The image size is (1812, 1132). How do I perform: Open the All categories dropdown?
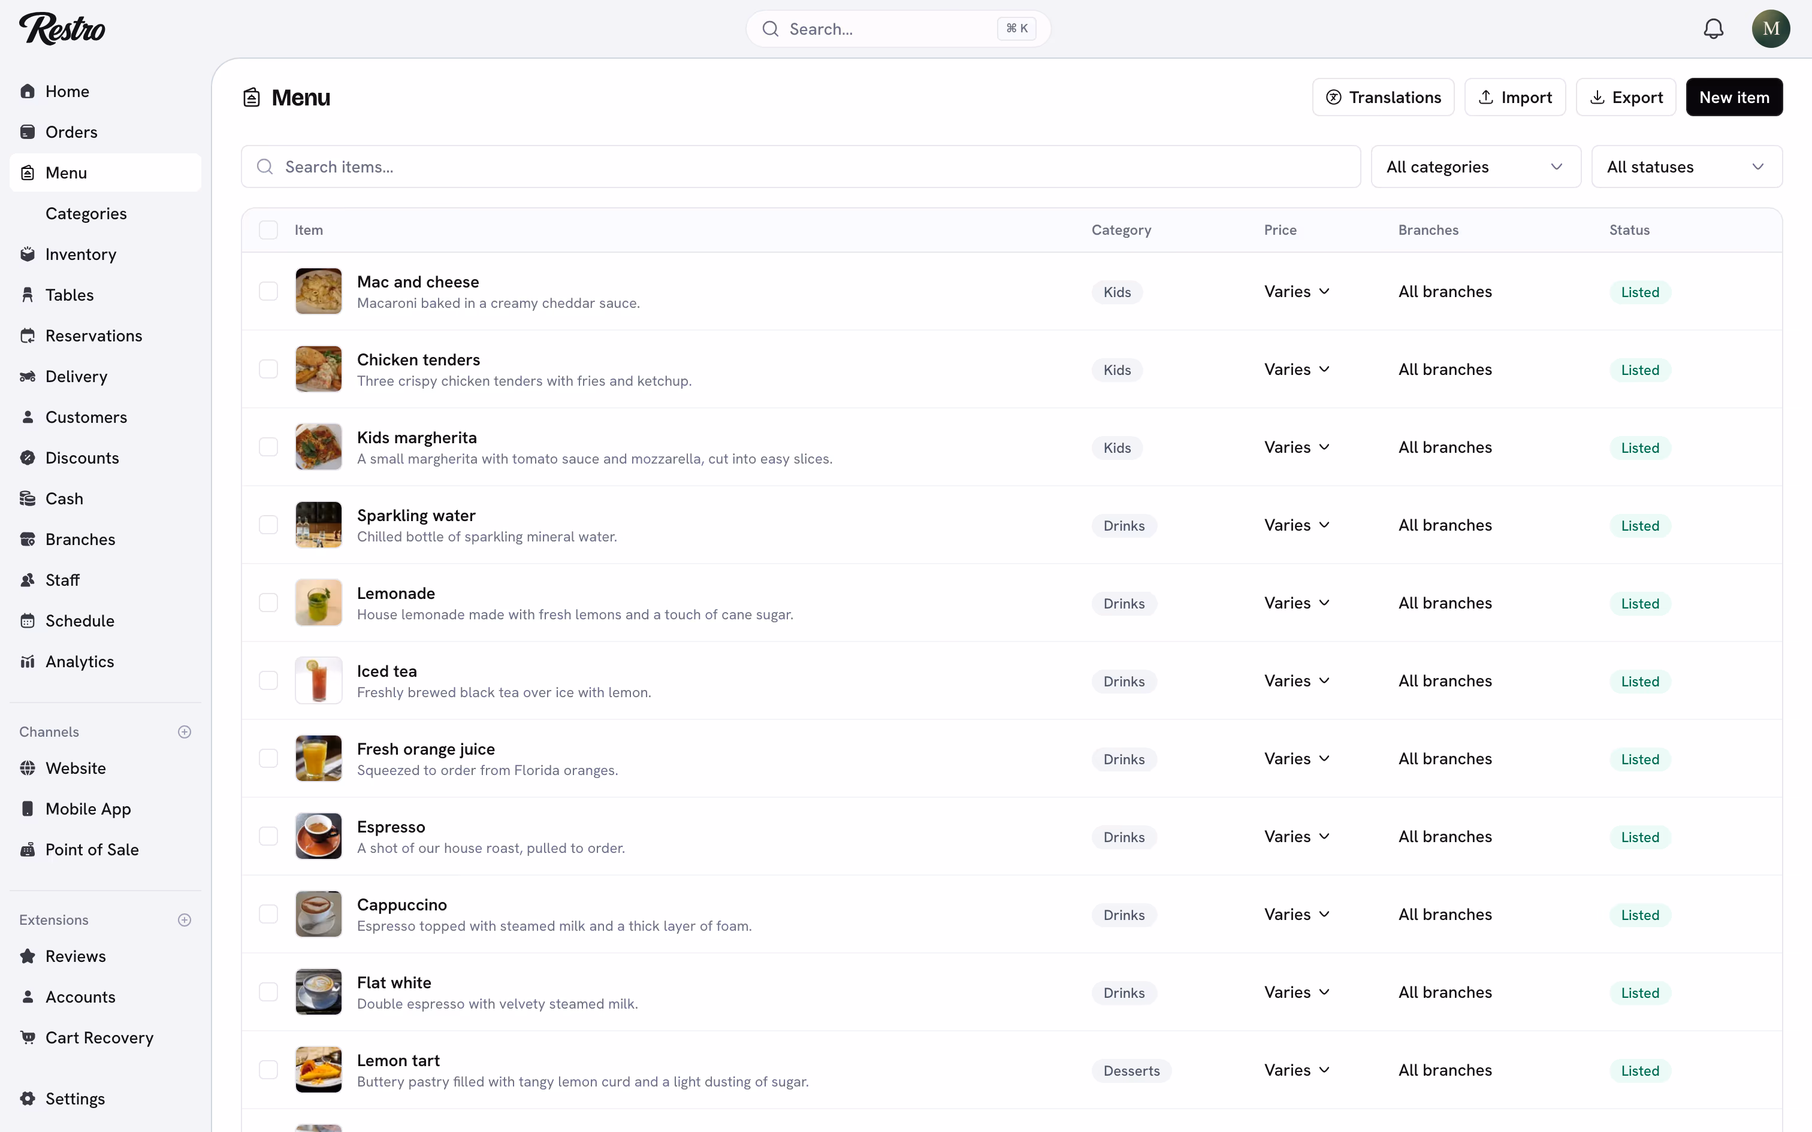pos(1475,167)
